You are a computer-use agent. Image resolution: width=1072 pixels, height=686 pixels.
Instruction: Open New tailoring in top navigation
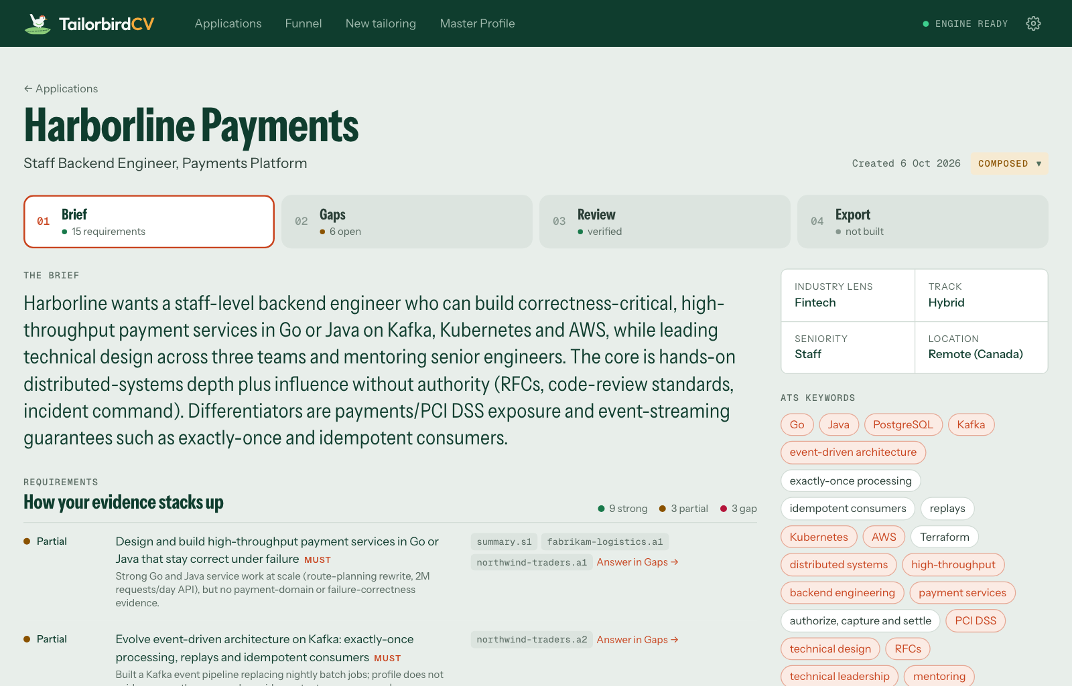pos(381,23)
